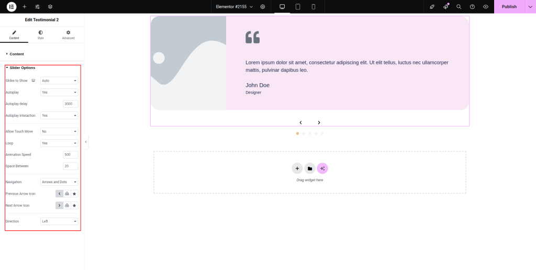Open Allow Touch Move dropdown

point(59,131)
